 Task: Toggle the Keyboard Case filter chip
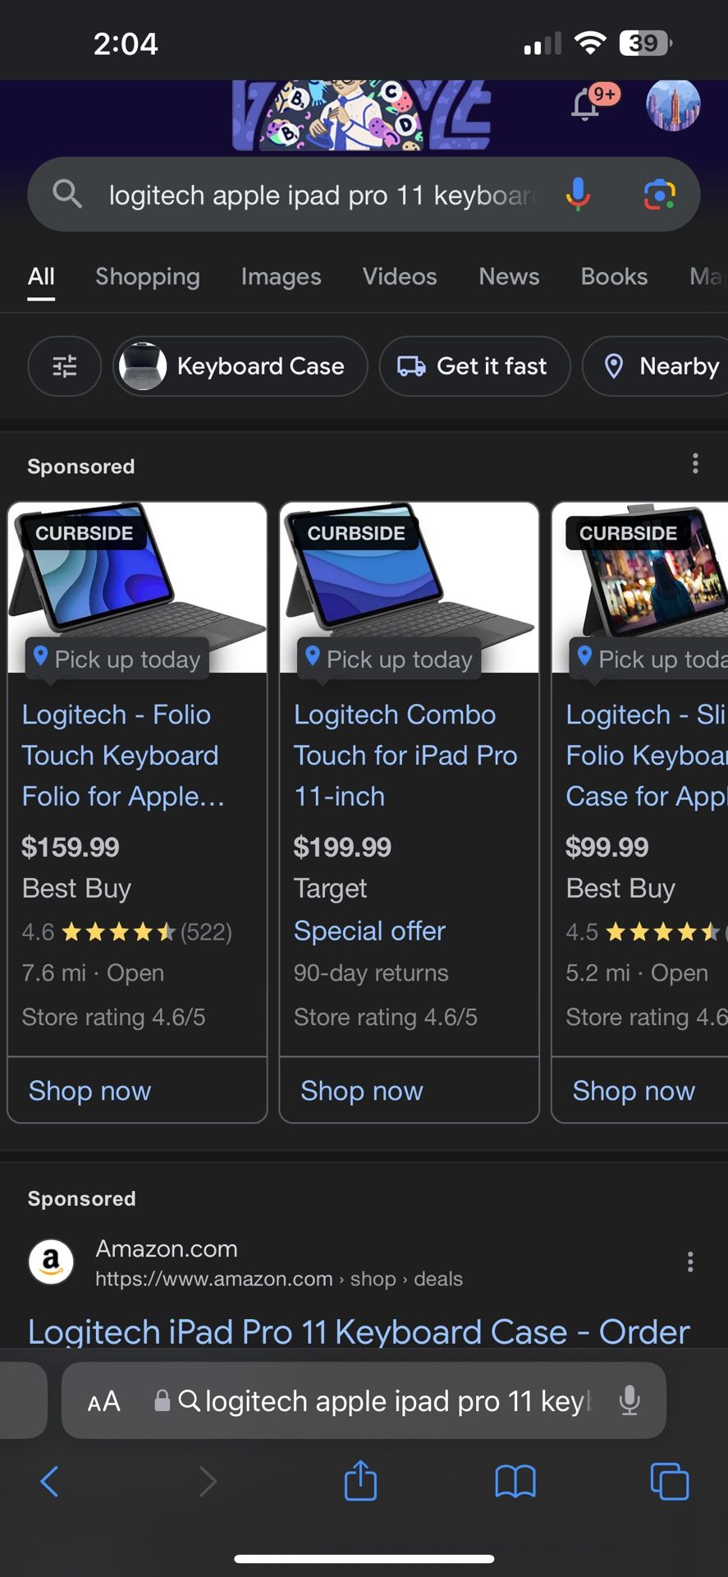[239, 366]
